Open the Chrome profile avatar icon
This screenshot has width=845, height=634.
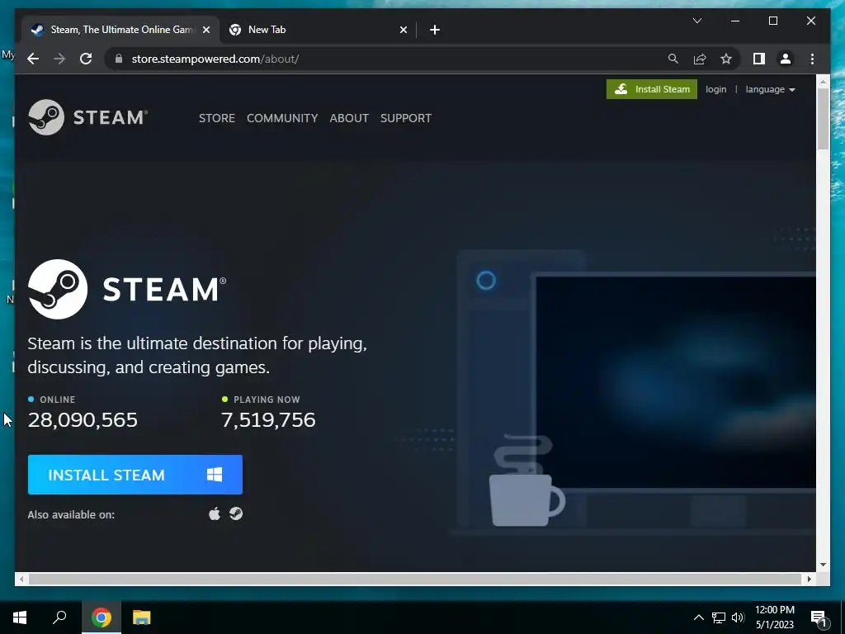click(786, 59)
